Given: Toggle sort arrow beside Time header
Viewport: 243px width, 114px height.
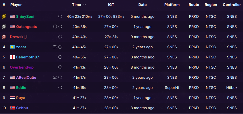Looking at the screenshot, I should coord(85,5).
